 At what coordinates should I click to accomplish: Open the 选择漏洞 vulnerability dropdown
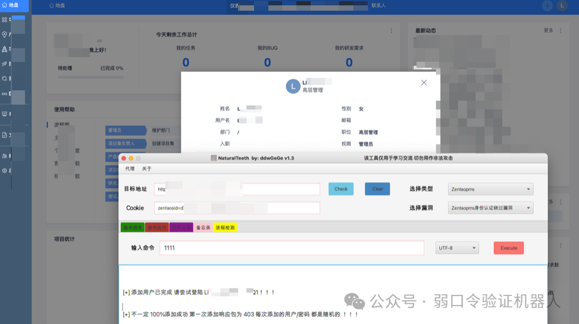click(490, 207)
